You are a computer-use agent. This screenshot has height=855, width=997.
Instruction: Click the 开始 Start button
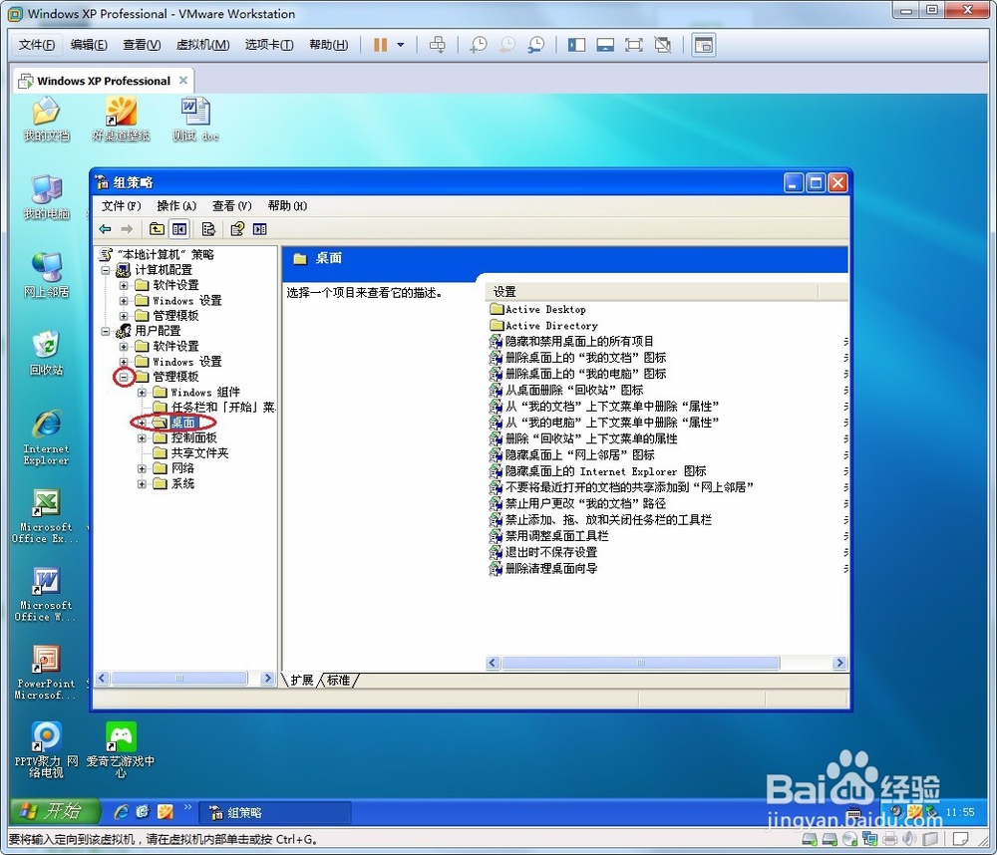coord(56,812)
